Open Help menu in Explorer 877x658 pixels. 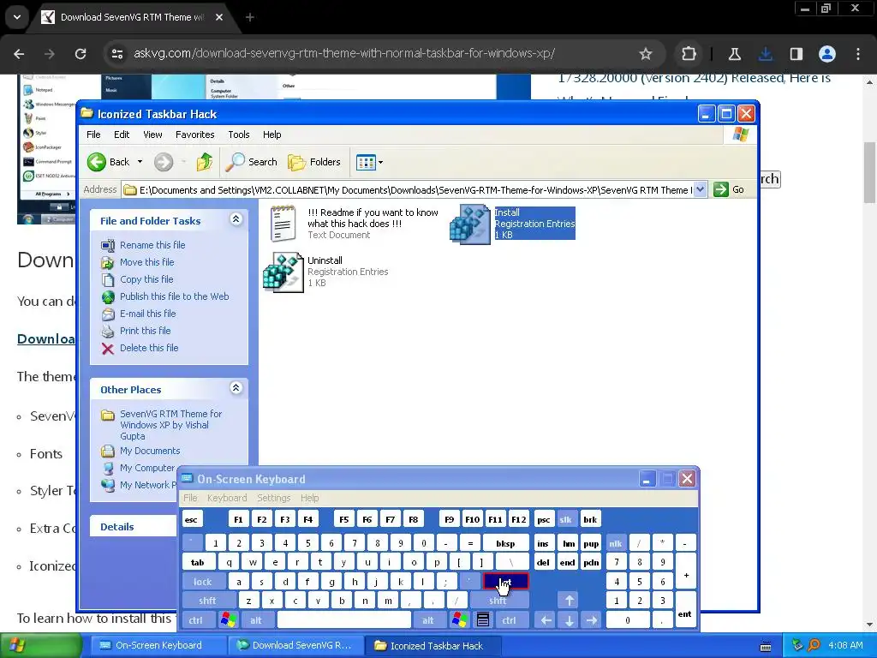pos(271,135)
